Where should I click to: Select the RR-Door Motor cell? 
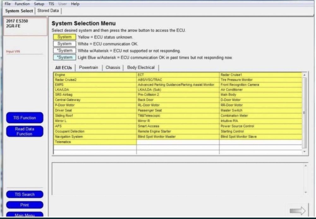(x=261, y=105)
